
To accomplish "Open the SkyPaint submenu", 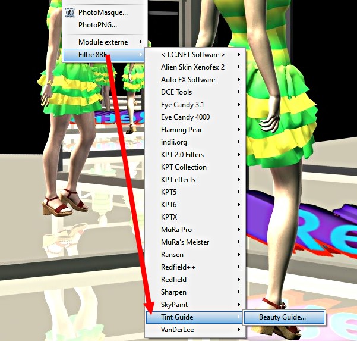I will pos(195,305).
